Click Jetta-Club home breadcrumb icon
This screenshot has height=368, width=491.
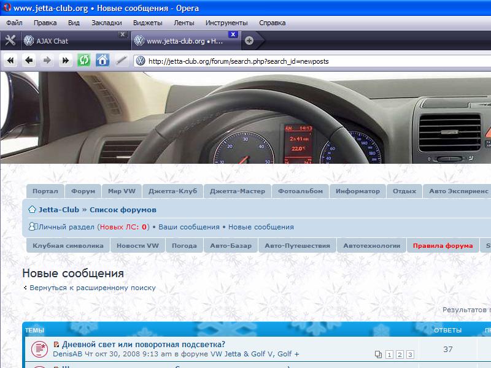coord(32,209)
